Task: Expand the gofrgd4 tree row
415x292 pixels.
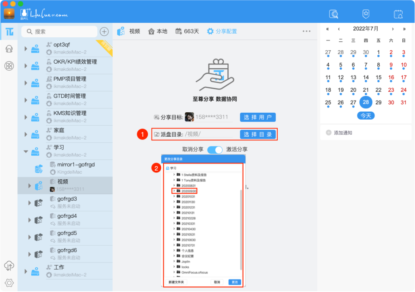Action: click(x=30, y=220)
